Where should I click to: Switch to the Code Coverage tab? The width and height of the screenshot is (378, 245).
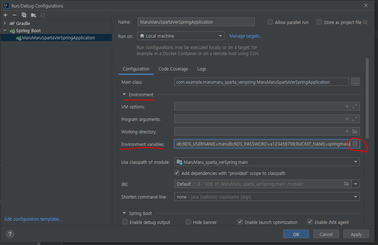(173, 69)
